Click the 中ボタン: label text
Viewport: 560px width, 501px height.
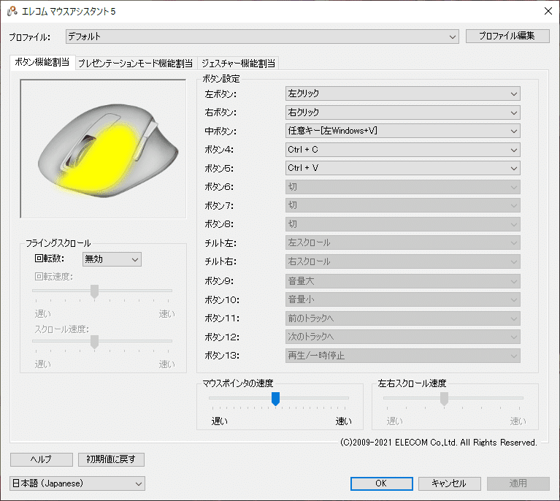[x=220, y=131]
